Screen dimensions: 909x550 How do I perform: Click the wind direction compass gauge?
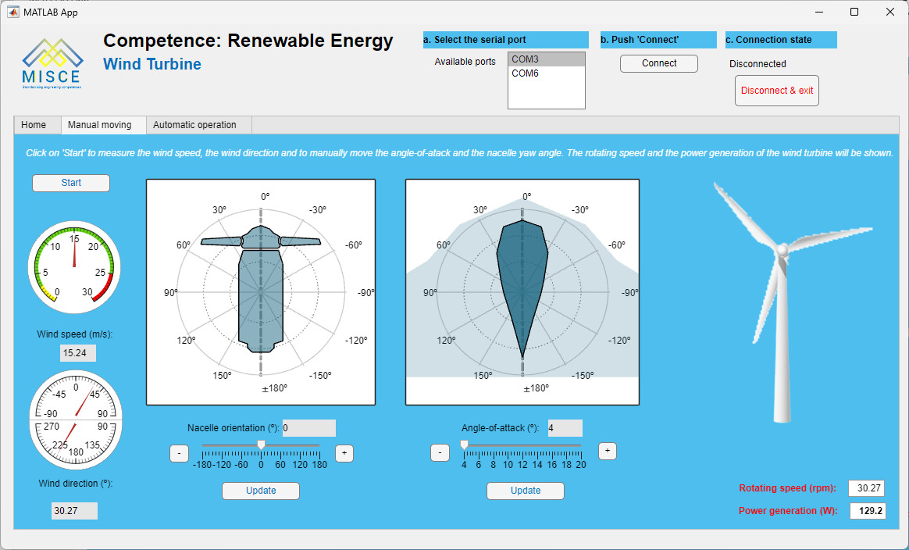[76, 419]
